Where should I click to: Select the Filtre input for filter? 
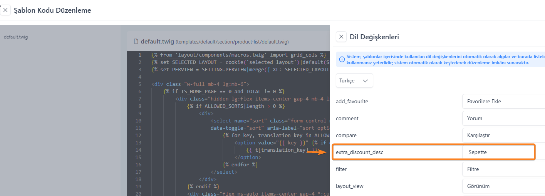(503, 169)
